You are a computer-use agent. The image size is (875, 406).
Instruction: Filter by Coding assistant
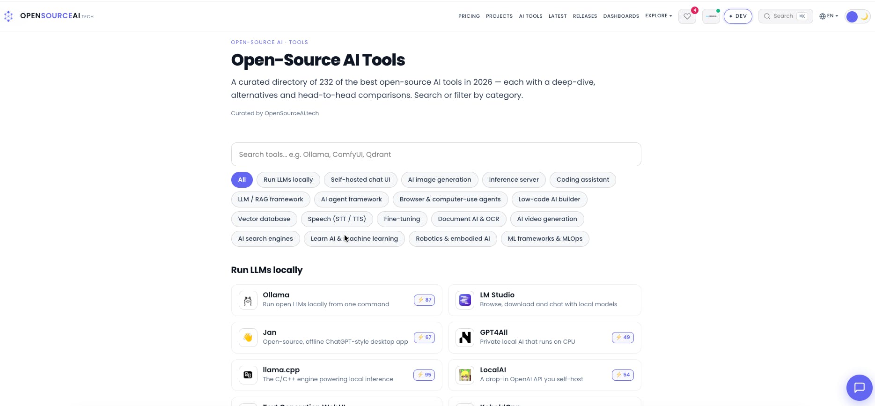click(583, 180)
